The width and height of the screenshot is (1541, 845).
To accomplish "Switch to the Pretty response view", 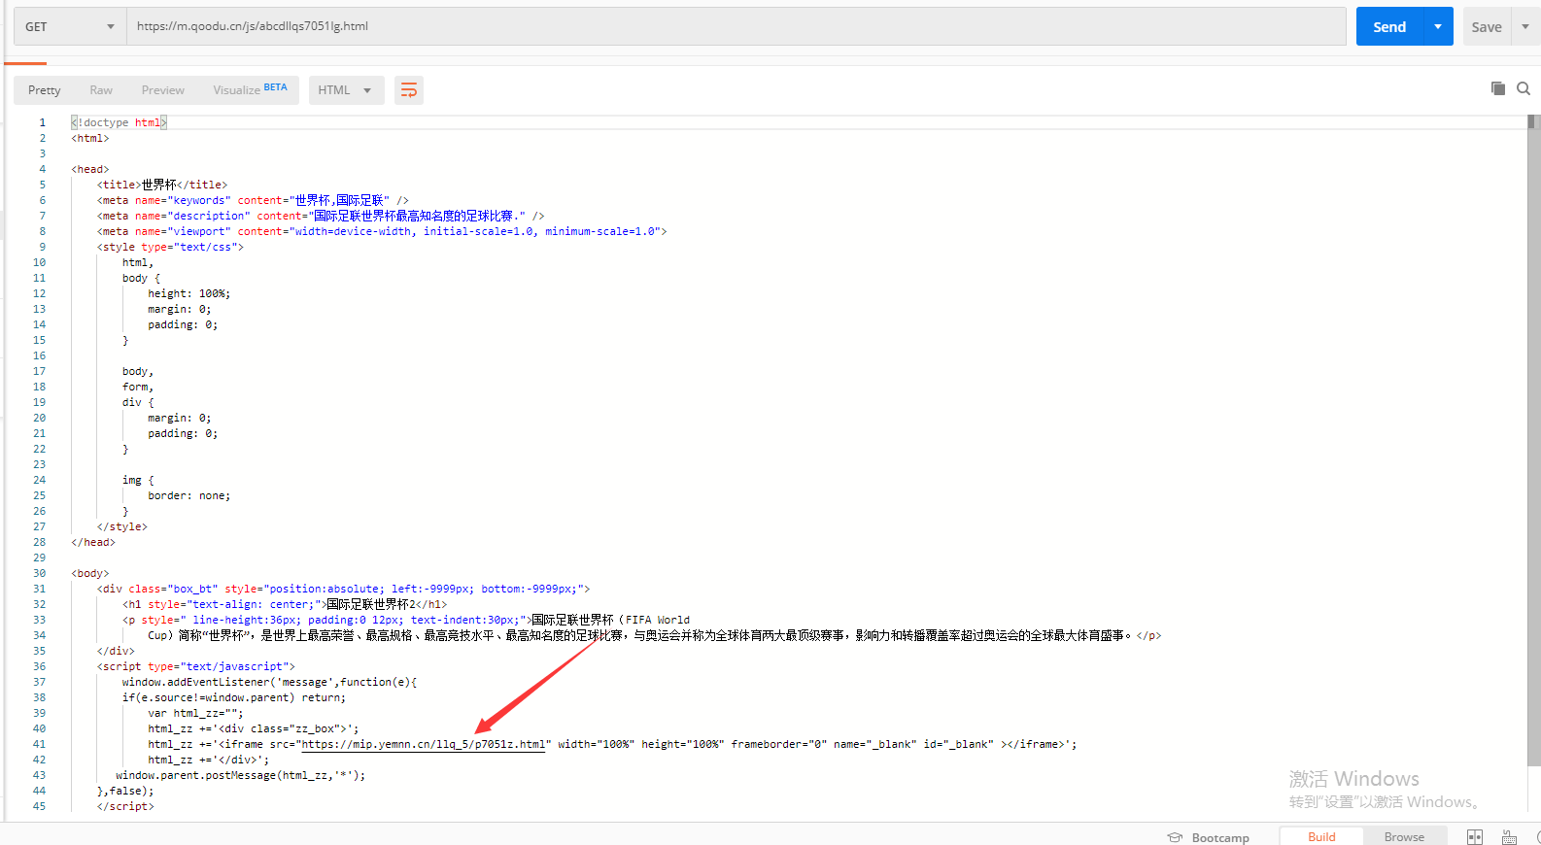I will (x=45, y=90).
